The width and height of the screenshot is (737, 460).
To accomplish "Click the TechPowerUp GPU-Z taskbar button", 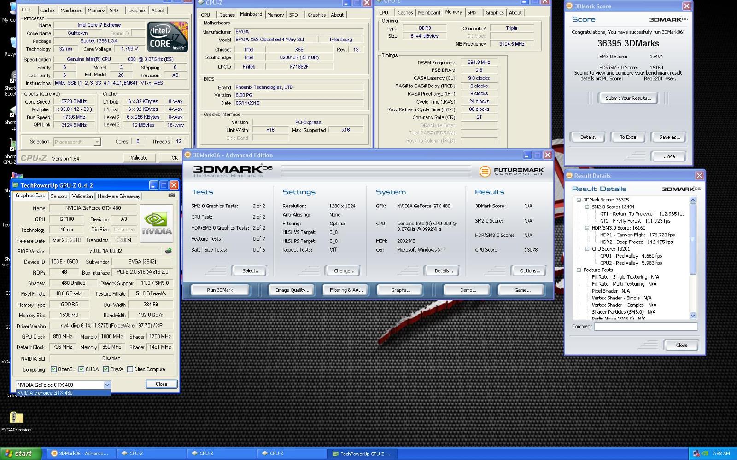I will [362, 454].
